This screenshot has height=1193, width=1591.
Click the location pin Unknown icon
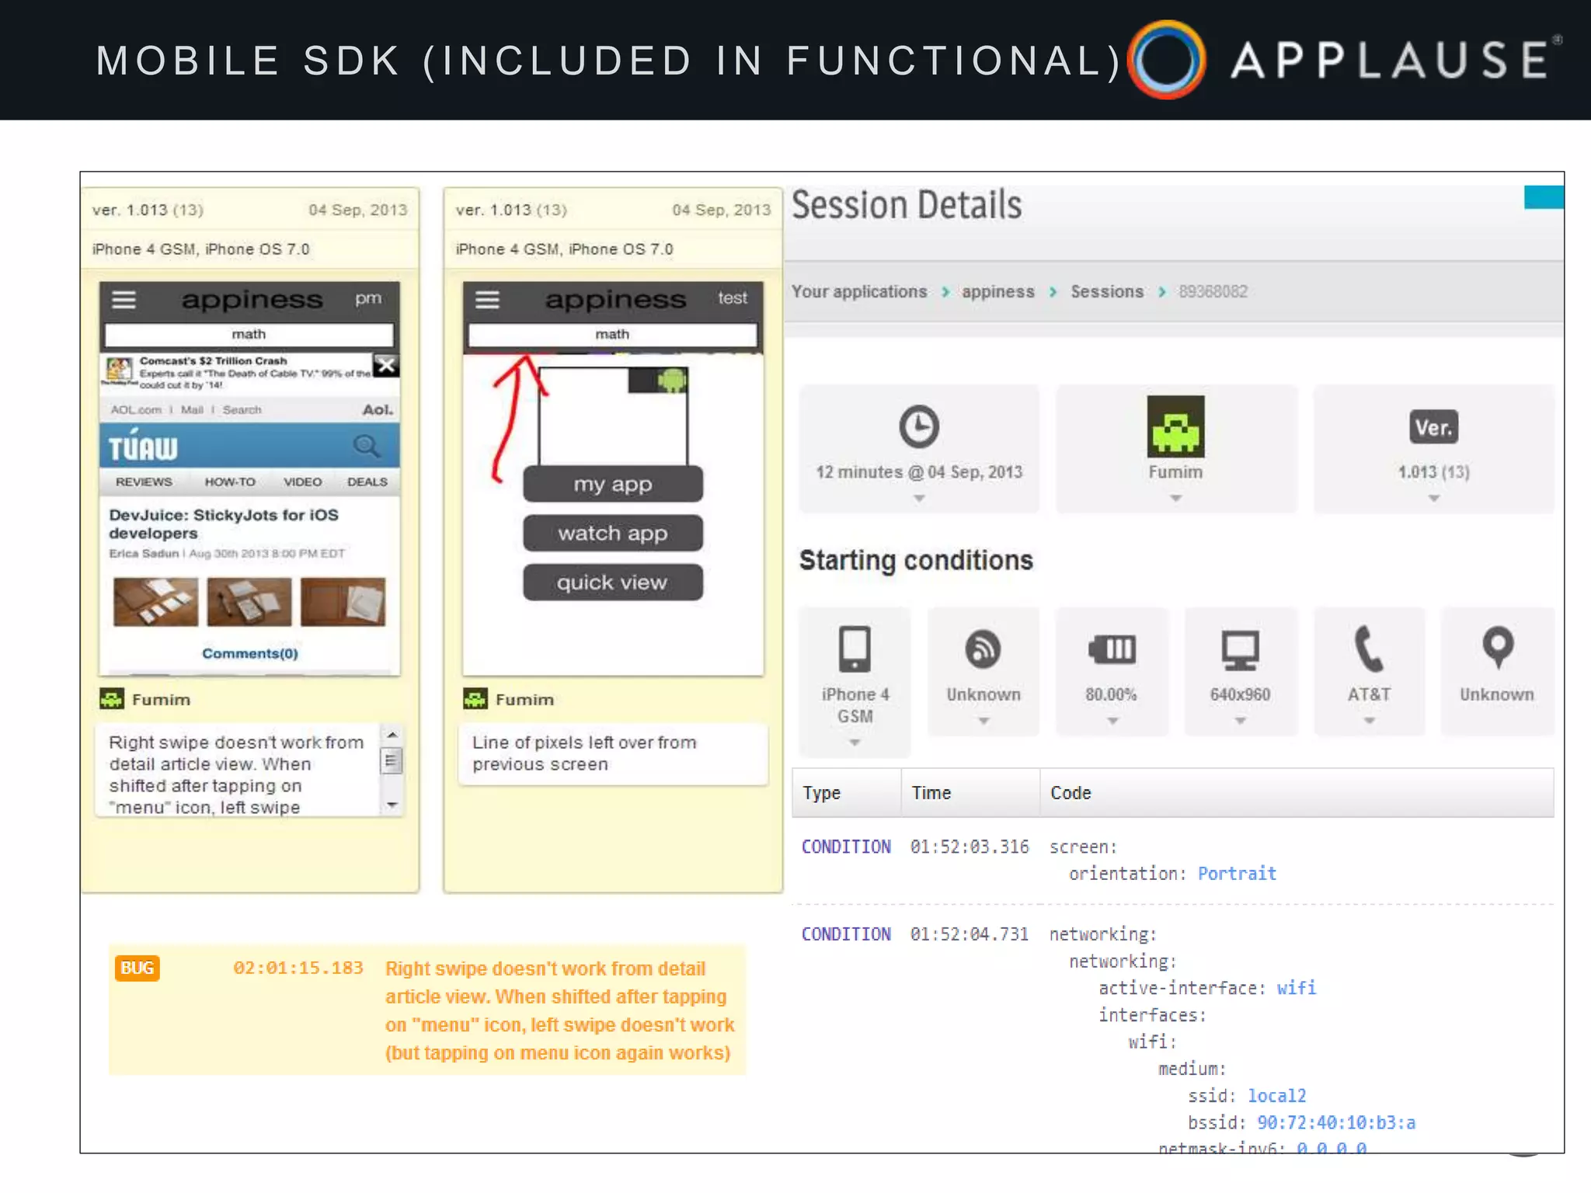pos(1497,647)
